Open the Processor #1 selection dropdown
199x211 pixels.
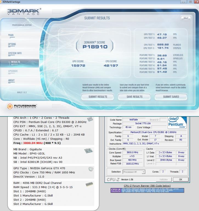pos(134,172)
